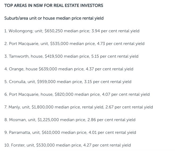The height and width of the screenshot is (151, 175).
Task: Click the $959,000 median price figure
Action: [x=46, y=82]
